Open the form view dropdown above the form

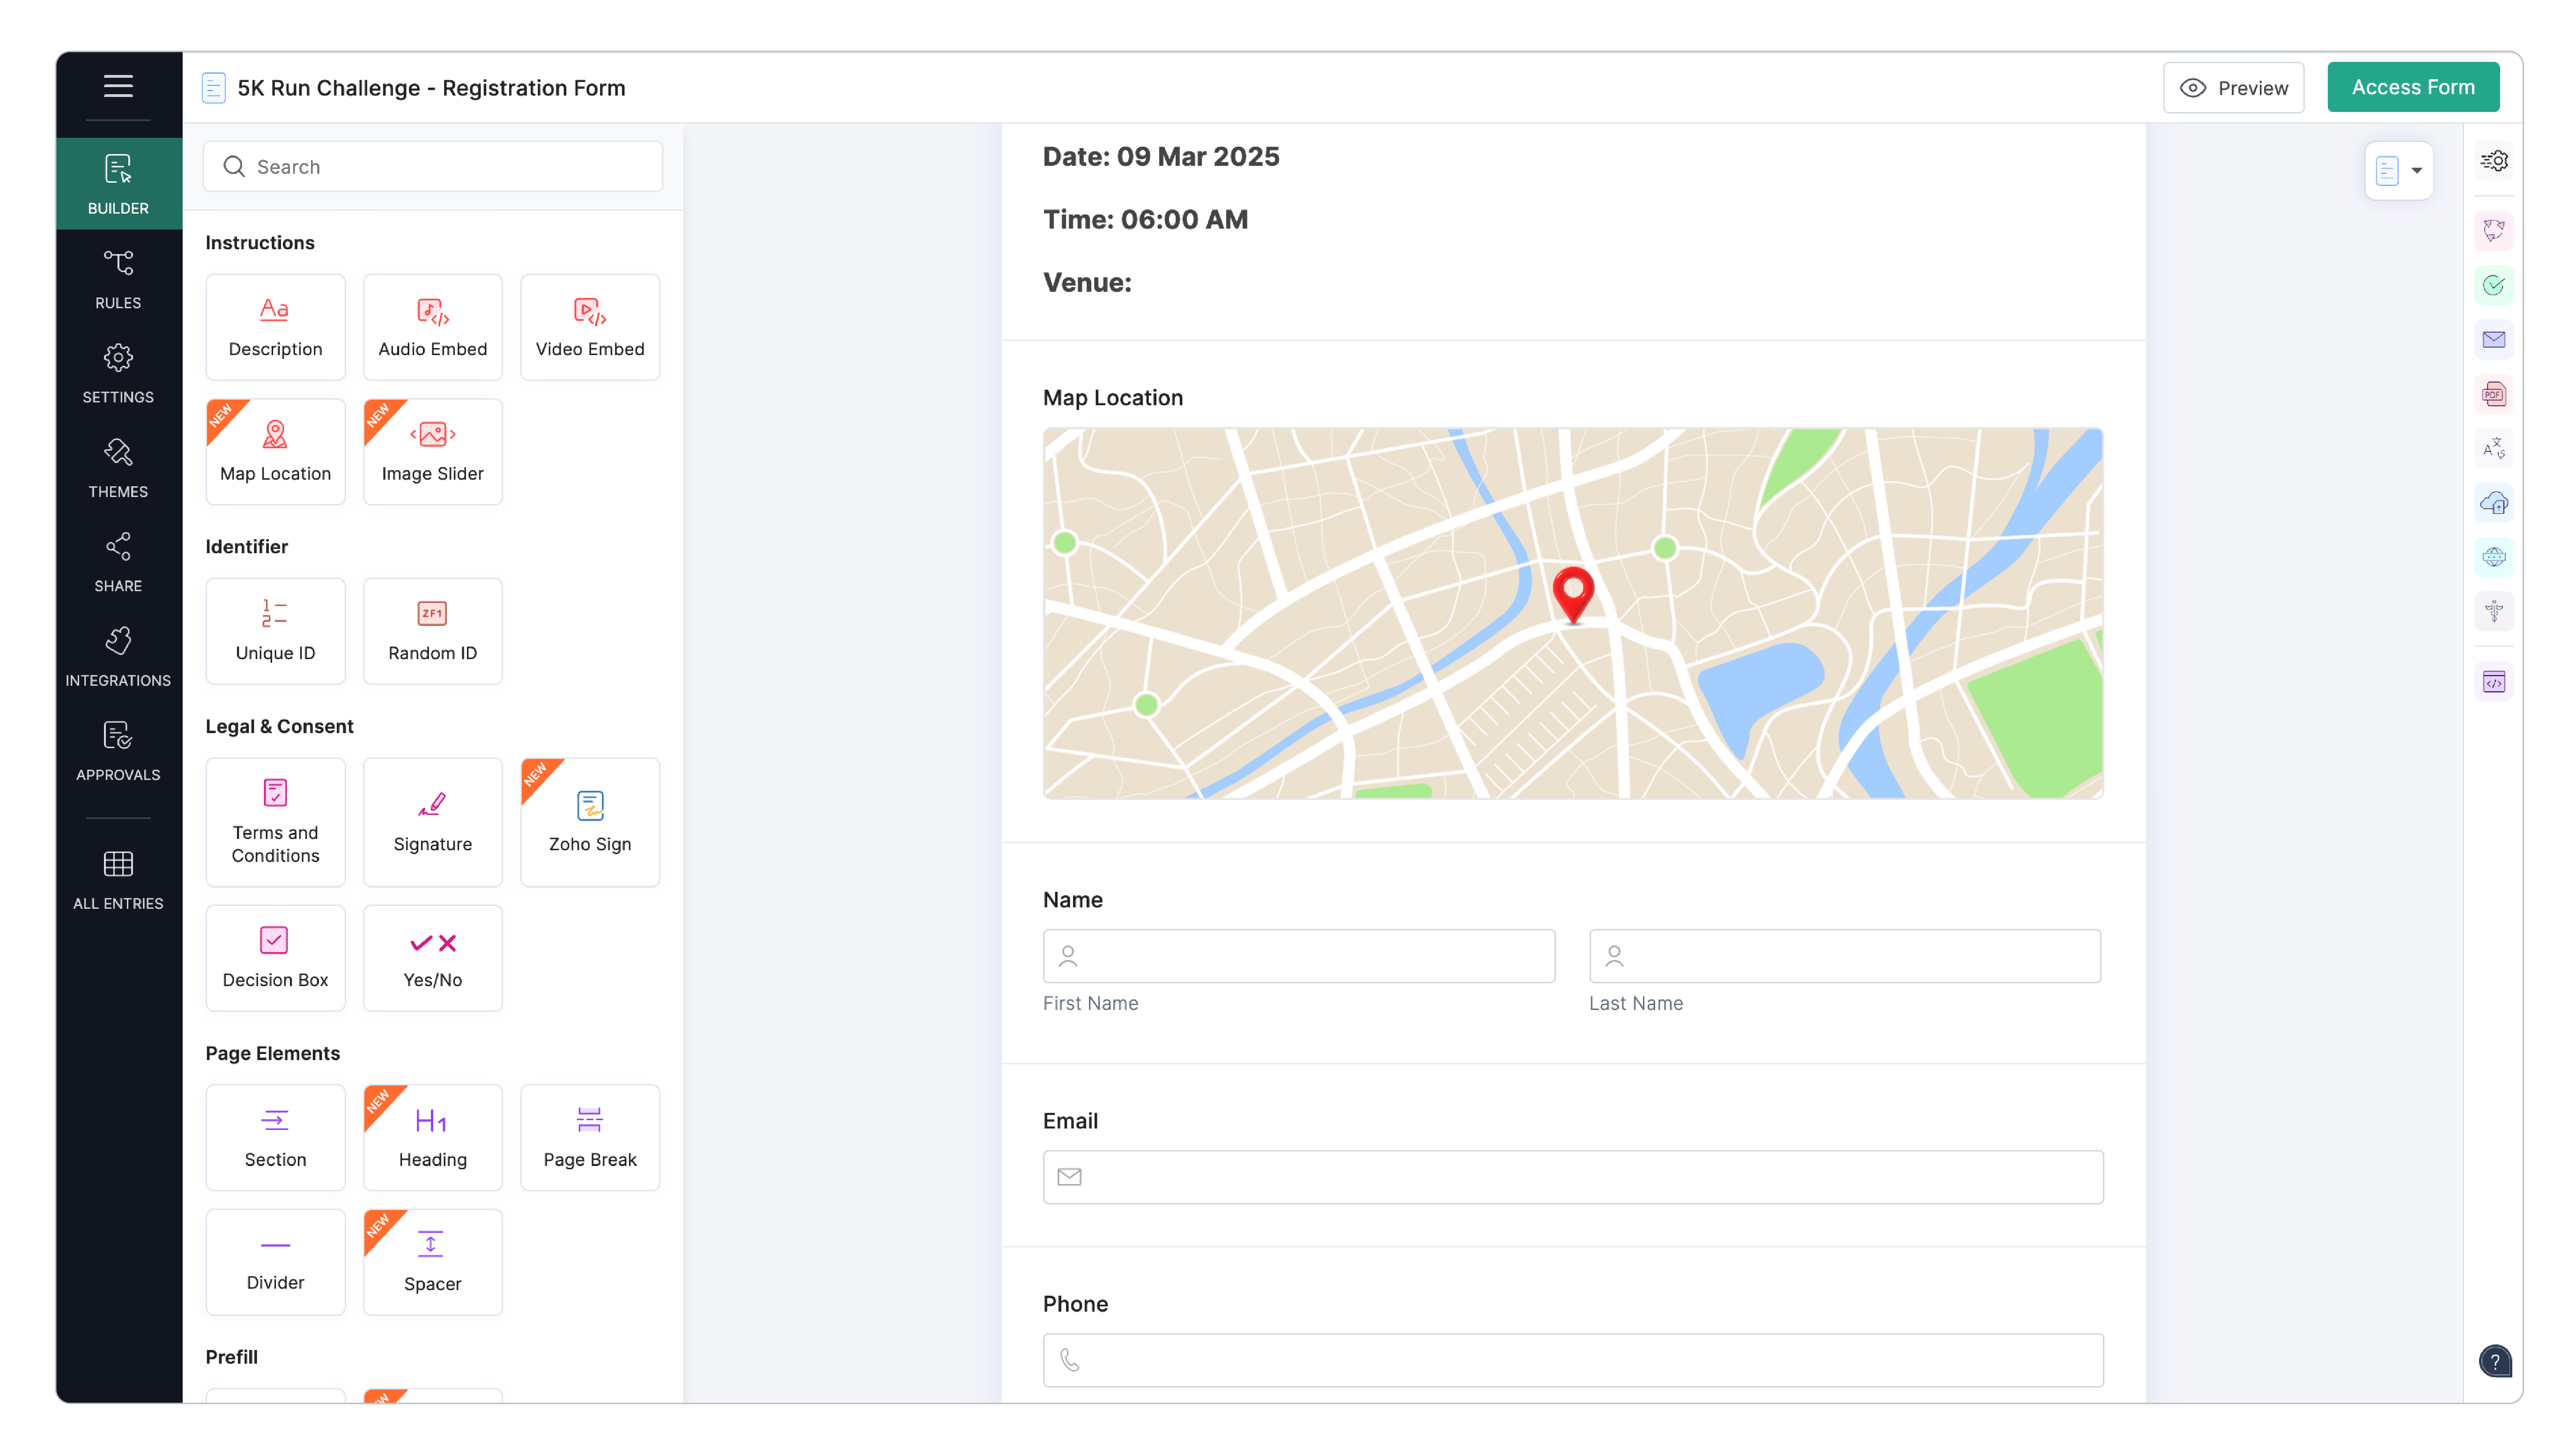click(2398, 170)
